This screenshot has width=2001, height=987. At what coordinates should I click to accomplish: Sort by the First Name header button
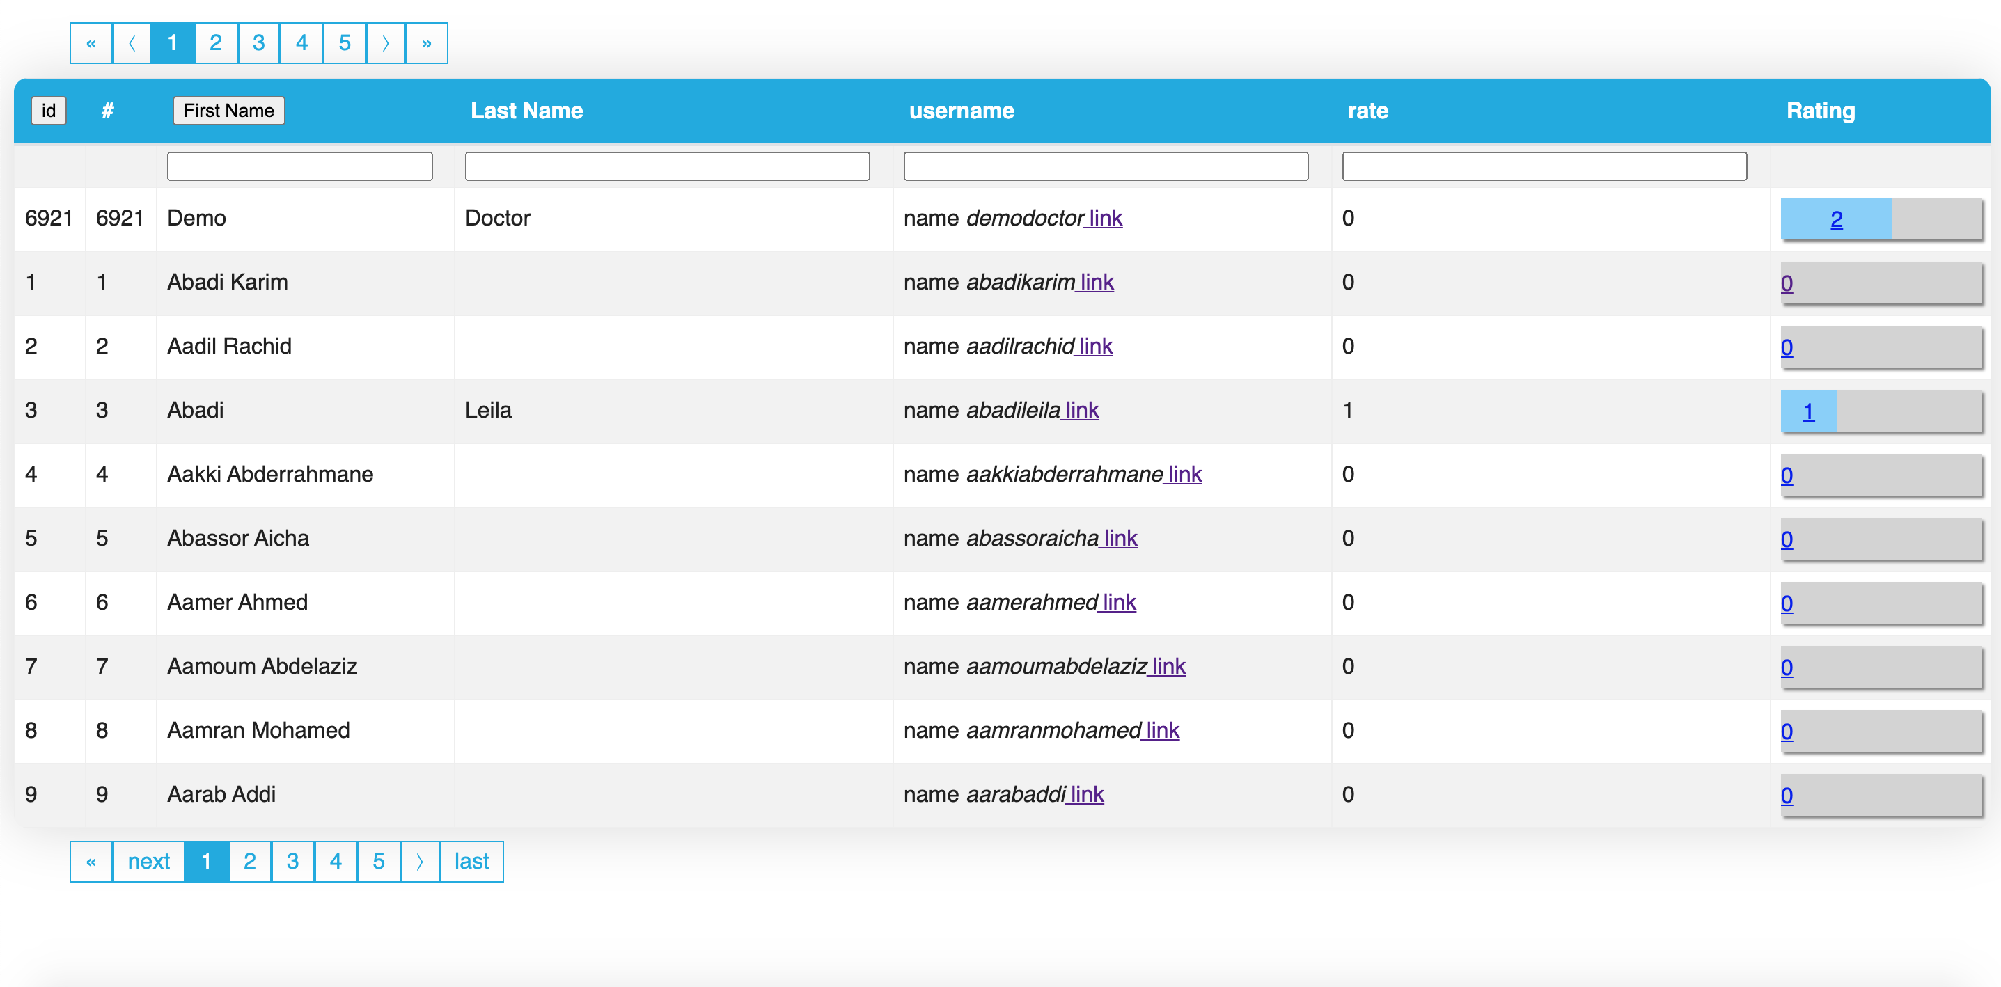point(228,110)
